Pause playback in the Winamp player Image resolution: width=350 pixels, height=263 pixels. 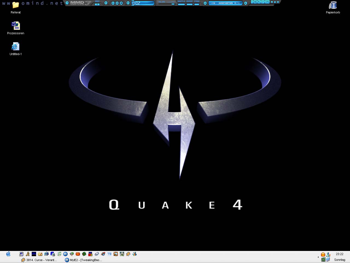117,3
